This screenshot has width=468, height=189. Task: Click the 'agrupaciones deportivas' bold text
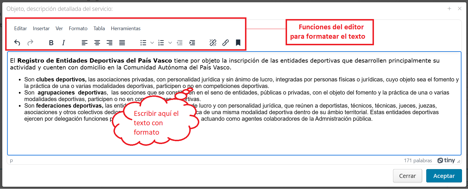click(72, 93)
